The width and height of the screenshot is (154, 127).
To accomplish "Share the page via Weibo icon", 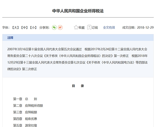I will pos(60,28).
